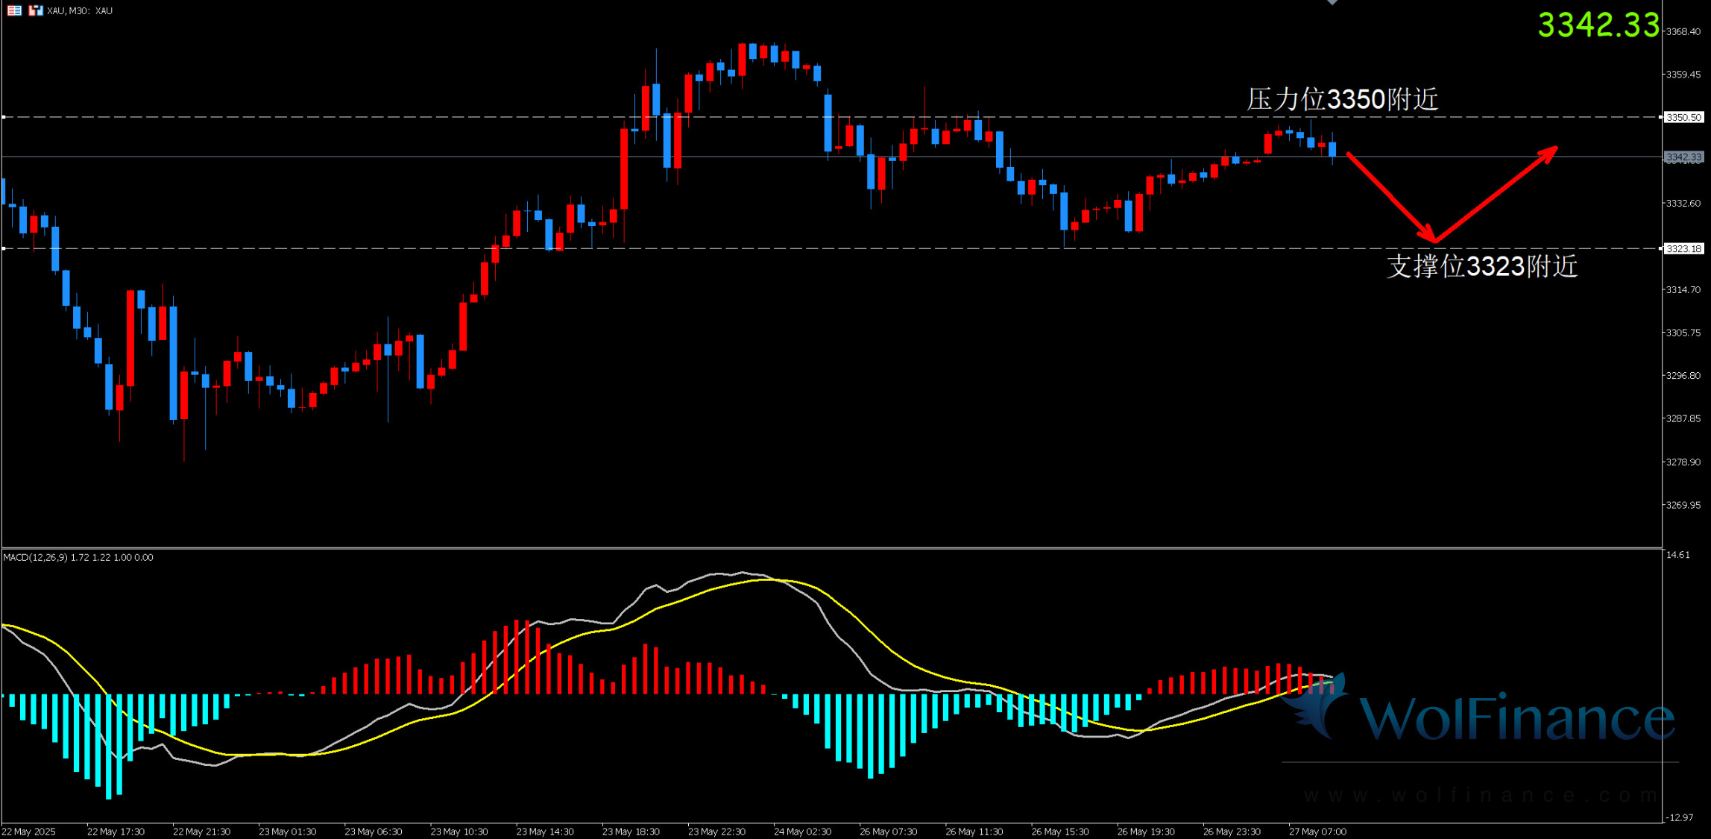Select the support 3323 text label

click(1481, 266)
